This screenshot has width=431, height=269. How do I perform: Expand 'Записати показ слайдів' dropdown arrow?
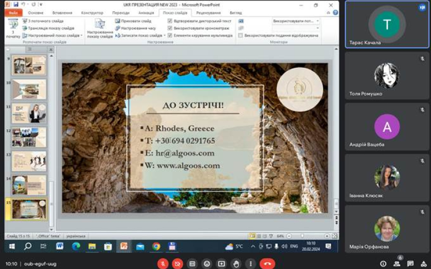165,36
